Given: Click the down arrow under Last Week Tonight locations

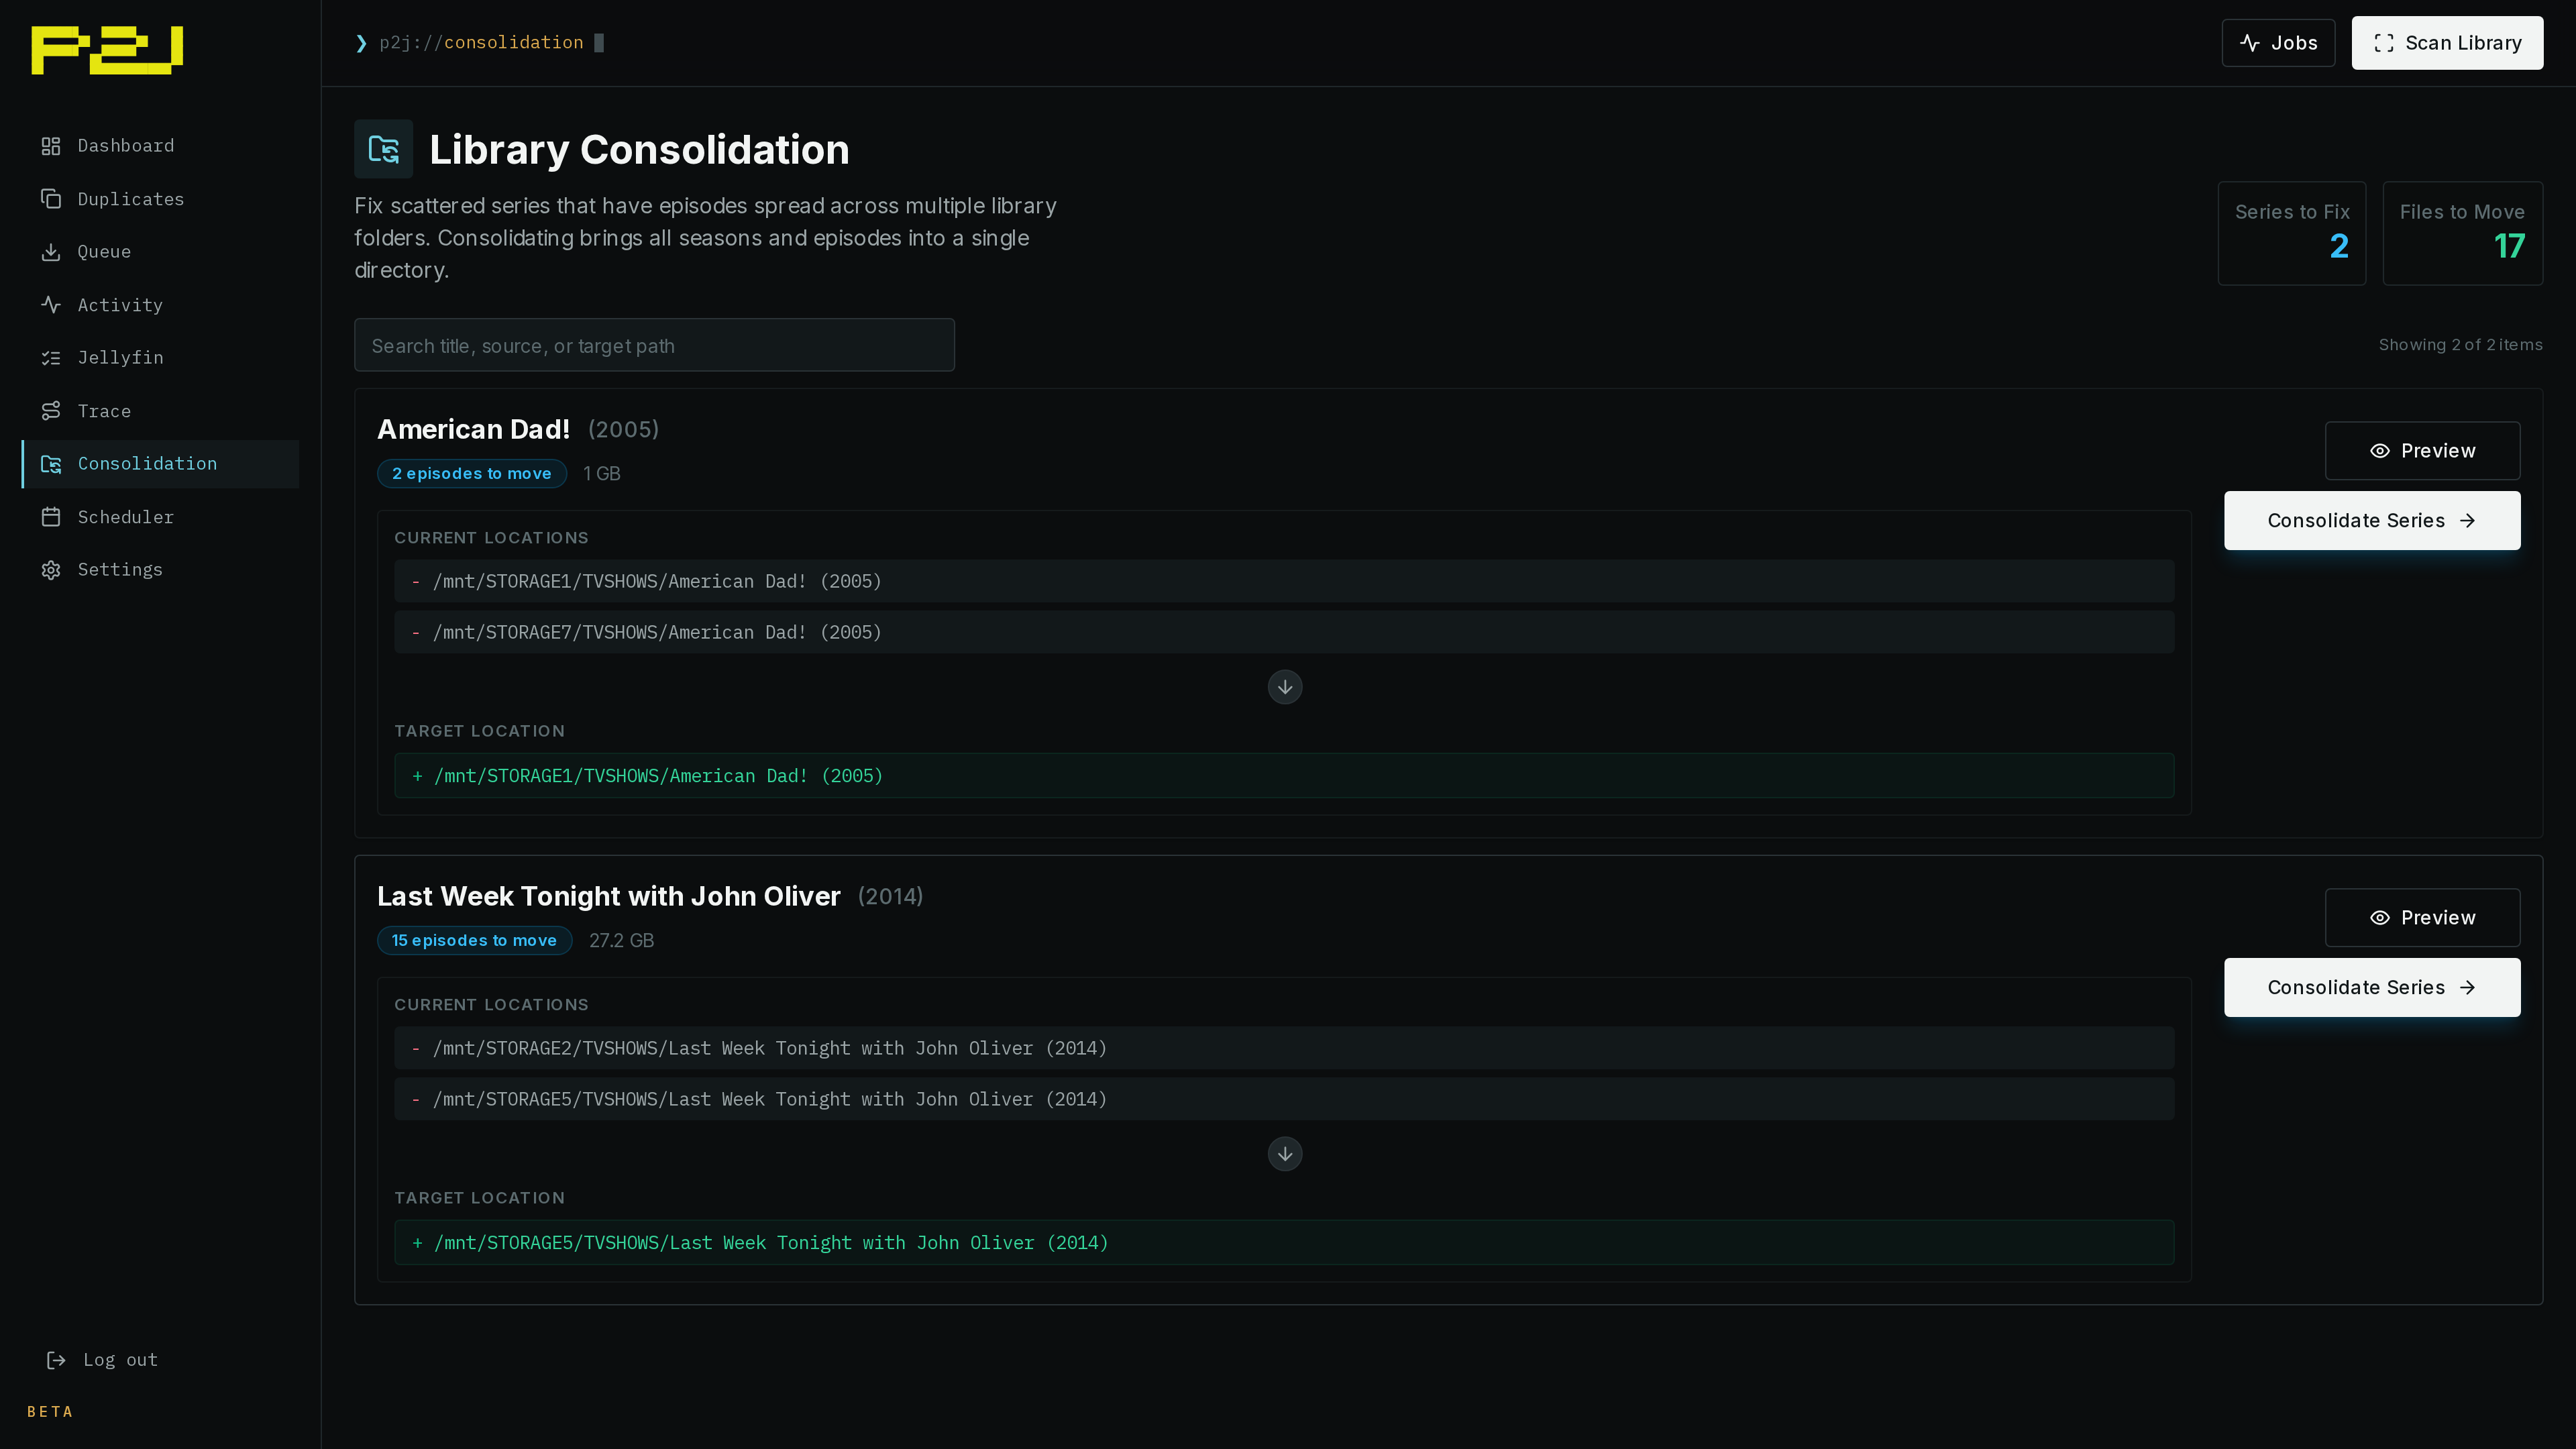Looking at the screenshot, I should tap(1285, 1154).
